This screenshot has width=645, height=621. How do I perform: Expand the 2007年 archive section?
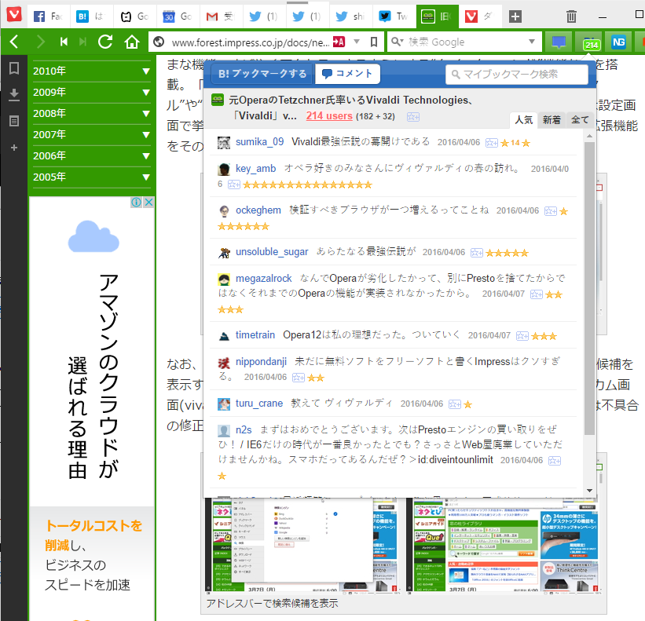pyautogui.click(x=91, y=135)
